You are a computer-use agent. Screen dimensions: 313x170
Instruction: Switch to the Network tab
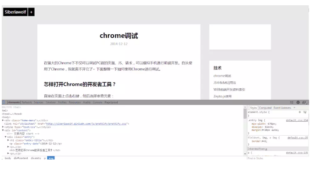click(27, 102)
